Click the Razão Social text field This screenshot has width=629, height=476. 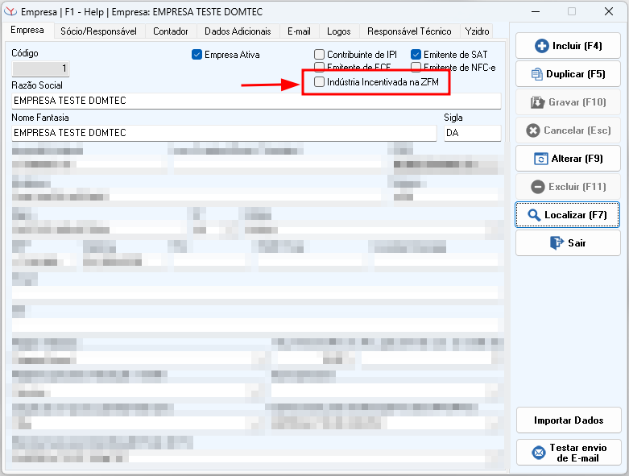[256, 101]
